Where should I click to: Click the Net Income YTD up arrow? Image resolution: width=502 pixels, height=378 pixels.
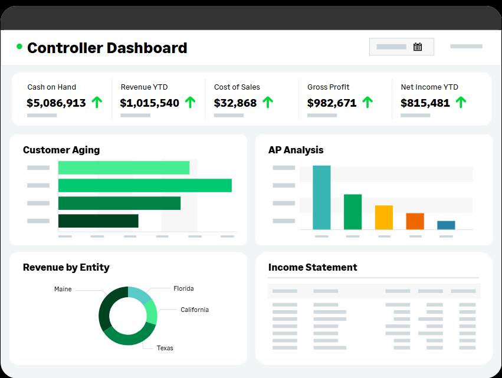coord(460,101)
